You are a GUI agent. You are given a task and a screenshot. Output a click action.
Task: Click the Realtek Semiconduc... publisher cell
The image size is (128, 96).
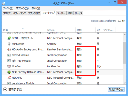[60, 49]
